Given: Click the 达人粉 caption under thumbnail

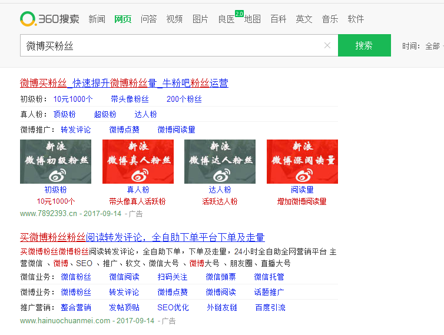Looking at the screenshot, I should 220,190.
